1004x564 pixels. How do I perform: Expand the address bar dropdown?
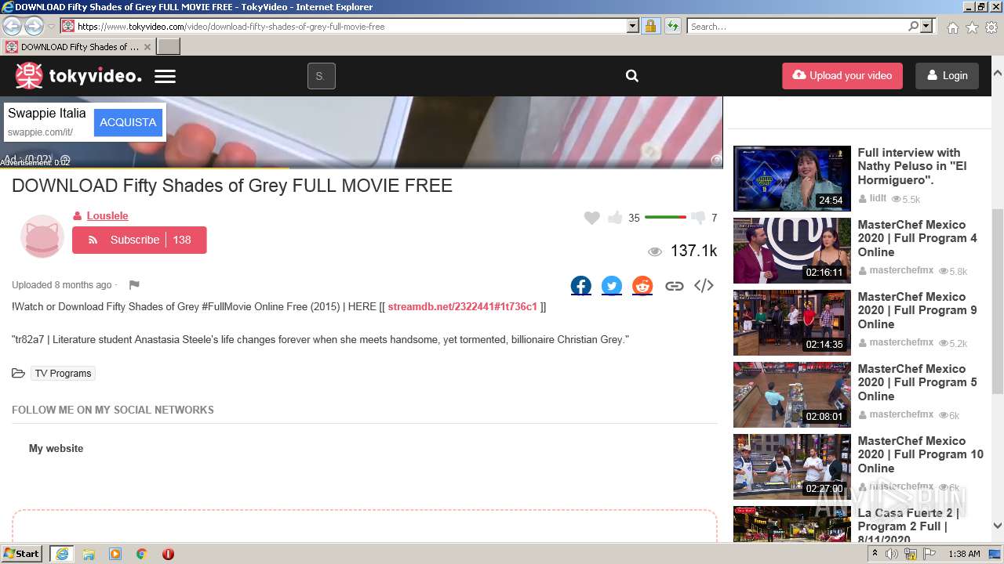pos(633,26)
